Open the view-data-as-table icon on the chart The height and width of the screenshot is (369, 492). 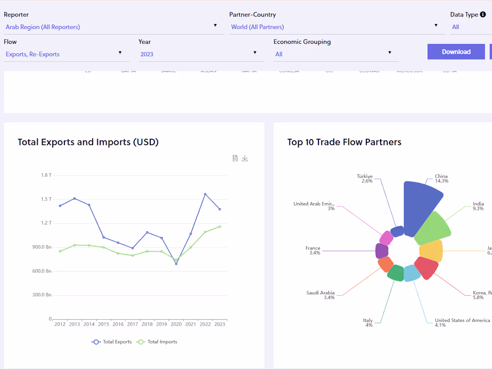235,158
